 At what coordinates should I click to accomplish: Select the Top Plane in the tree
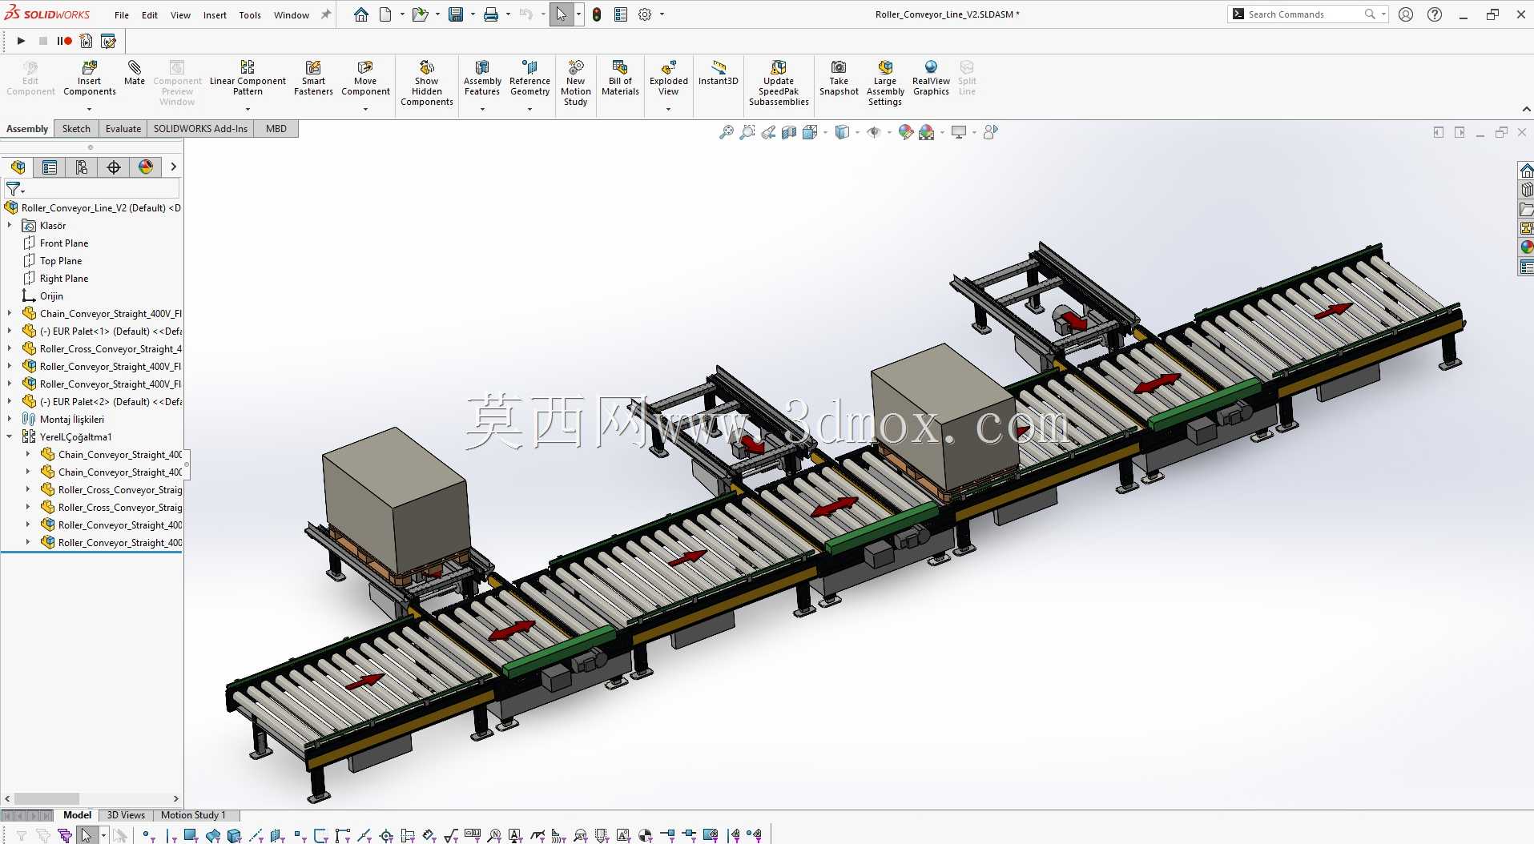61,261
